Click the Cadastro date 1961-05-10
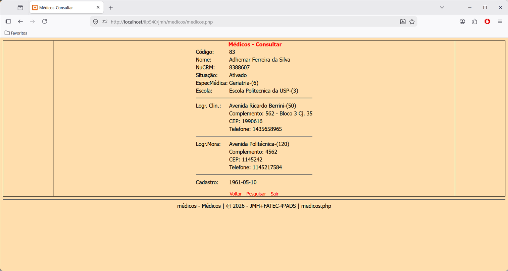508x271 pixels. point(243,182)
